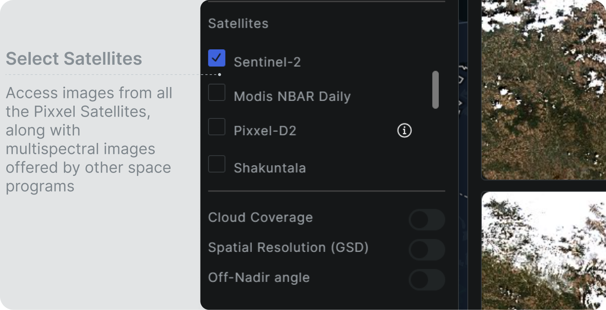
Task: Switch on the Off-Nadir angle toggle
Action: (427, 280)
